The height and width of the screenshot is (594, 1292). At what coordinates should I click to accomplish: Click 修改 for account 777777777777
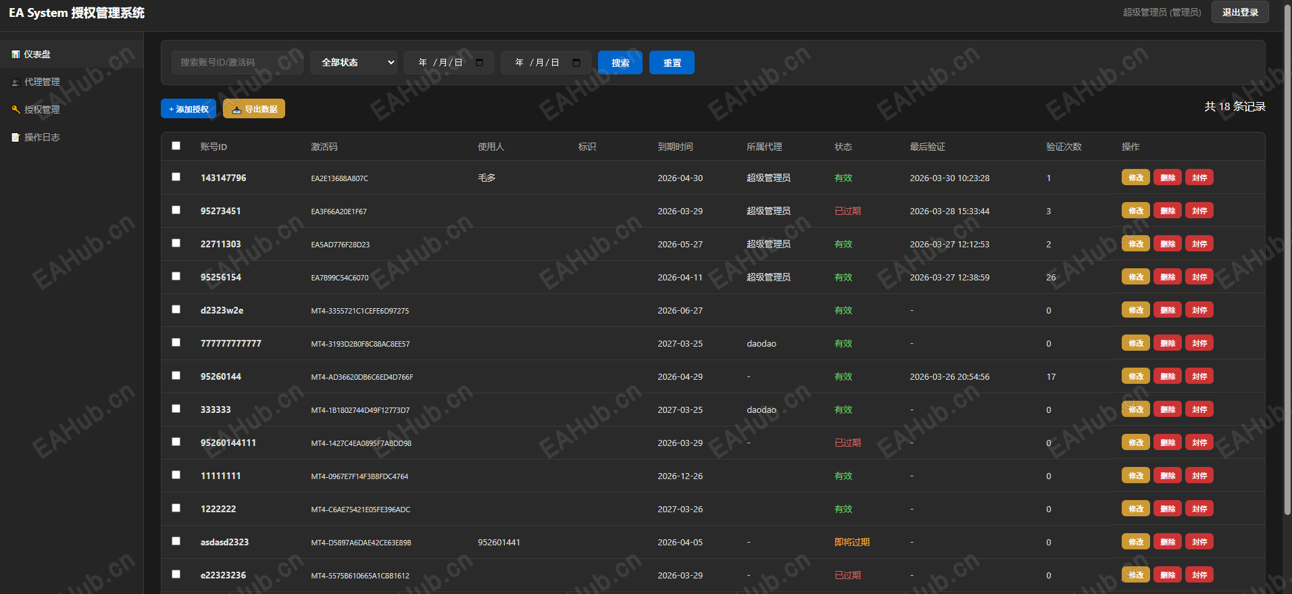[x=1136, y=343]
